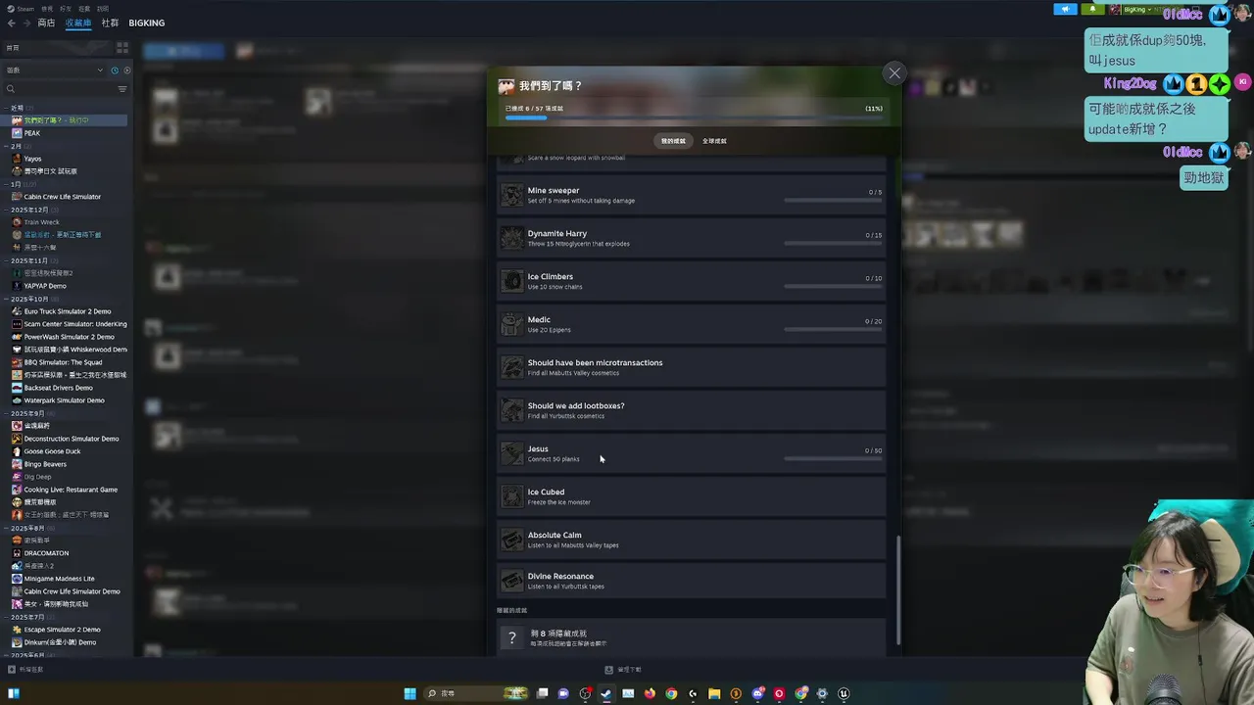Screen dimensions: 1254x705
Task: Switch library to grid view icon
Action: point(122,47)
